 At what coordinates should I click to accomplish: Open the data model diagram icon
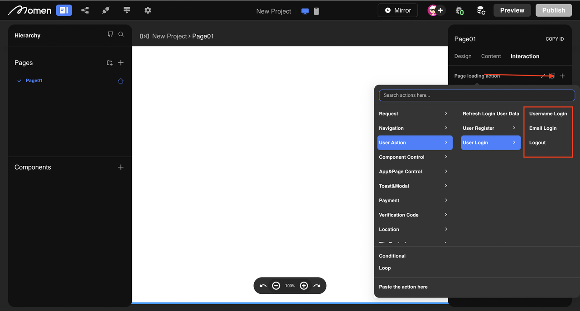point(85,10)
